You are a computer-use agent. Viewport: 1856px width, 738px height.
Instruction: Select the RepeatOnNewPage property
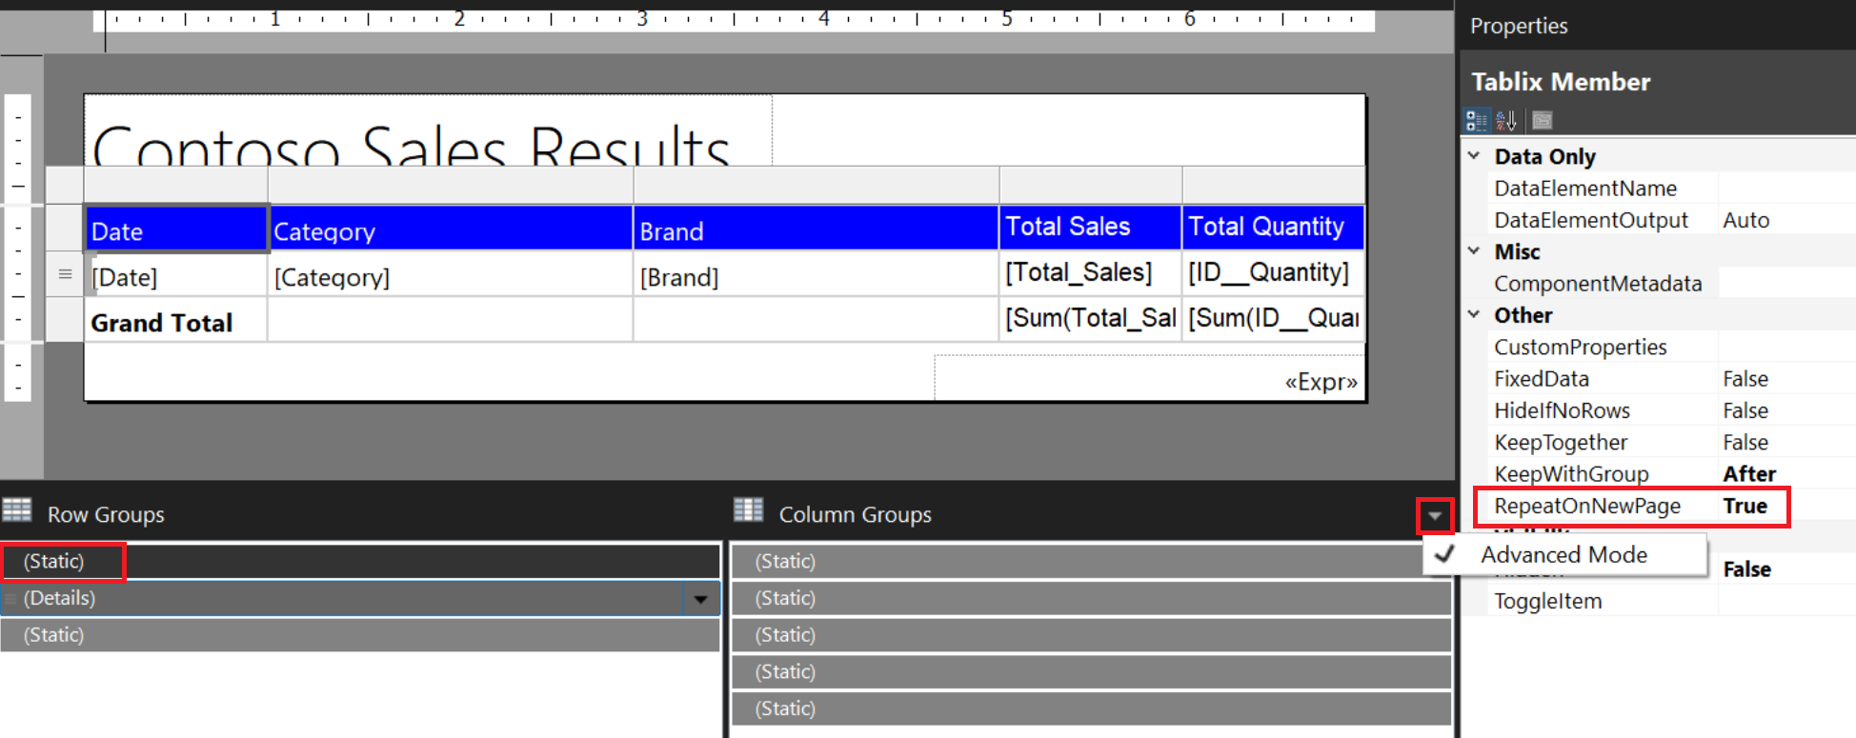[x=1586, y=506]
